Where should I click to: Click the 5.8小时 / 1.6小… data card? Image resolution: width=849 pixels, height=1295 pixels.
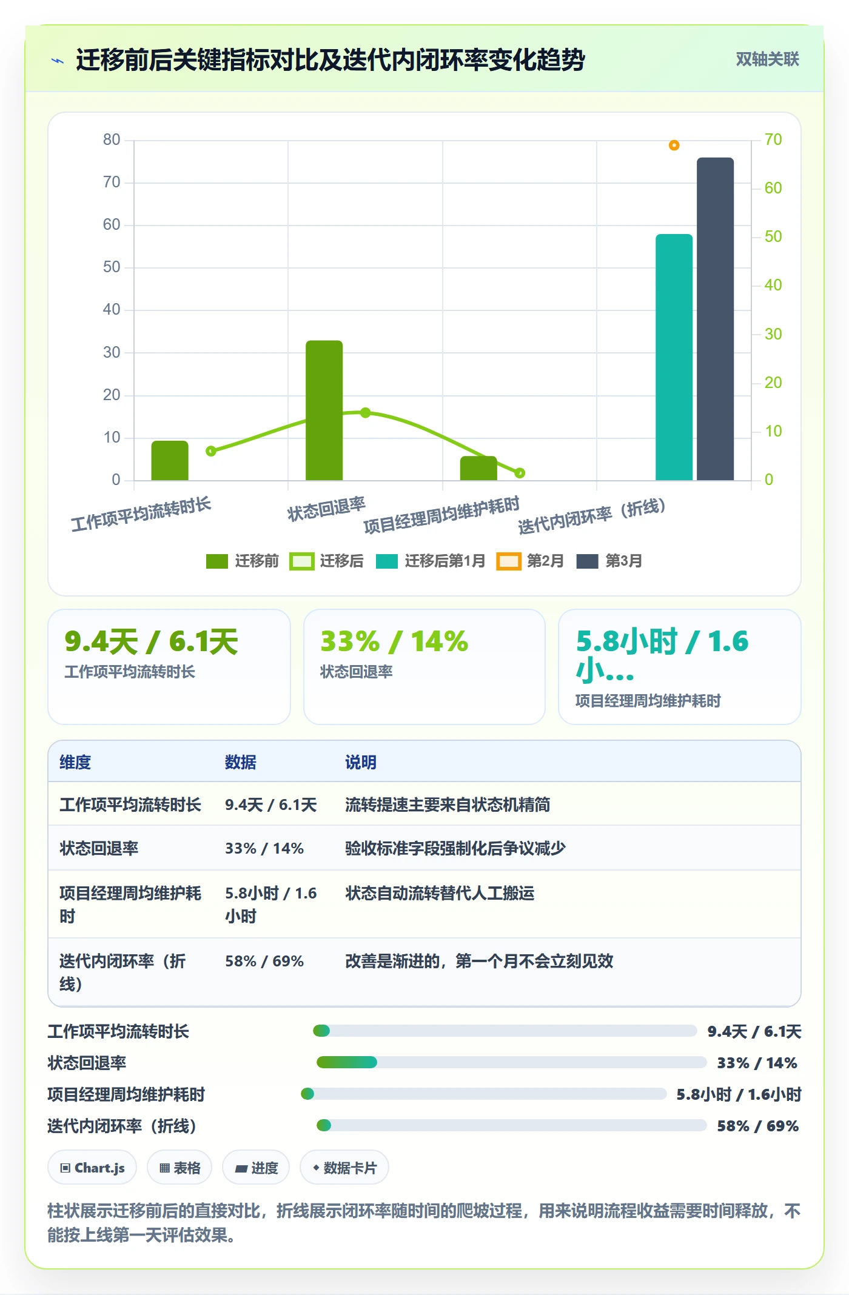[x=680, y=667]
